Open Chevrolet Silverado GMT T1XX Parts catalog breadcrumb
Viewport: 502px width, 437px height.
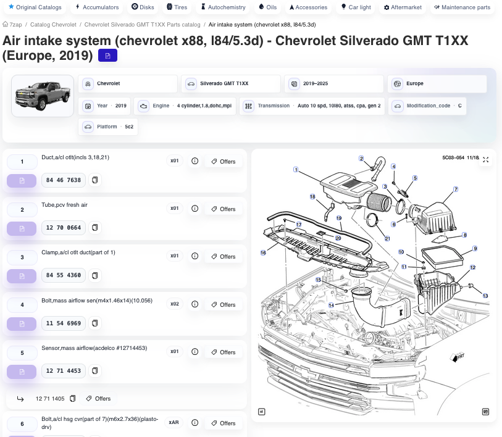pyautogui.click(x=142, y=24)
